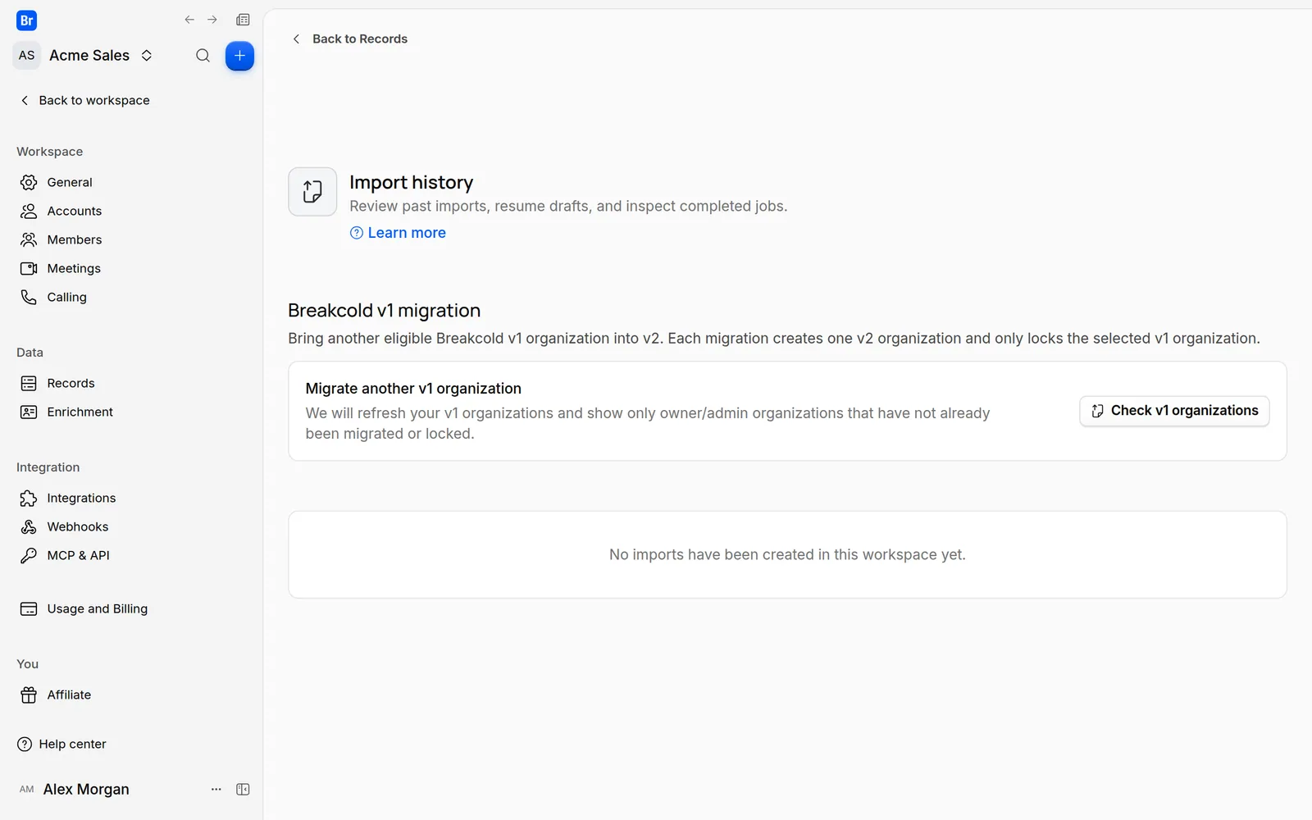
Task: Click the Migrate another v1 organization title
Action: pyautogui.click(x=413, y=389)
